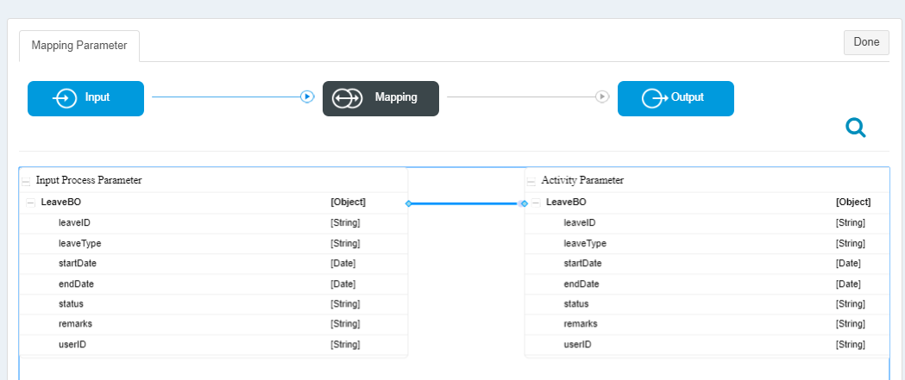Screen dimensions: 905x380
Task: Click the Done button
Action: coord(866,42)
